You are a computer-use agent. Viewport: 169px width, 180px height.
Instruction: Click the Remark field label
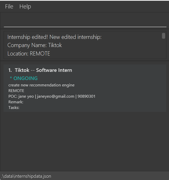[16, 102]
